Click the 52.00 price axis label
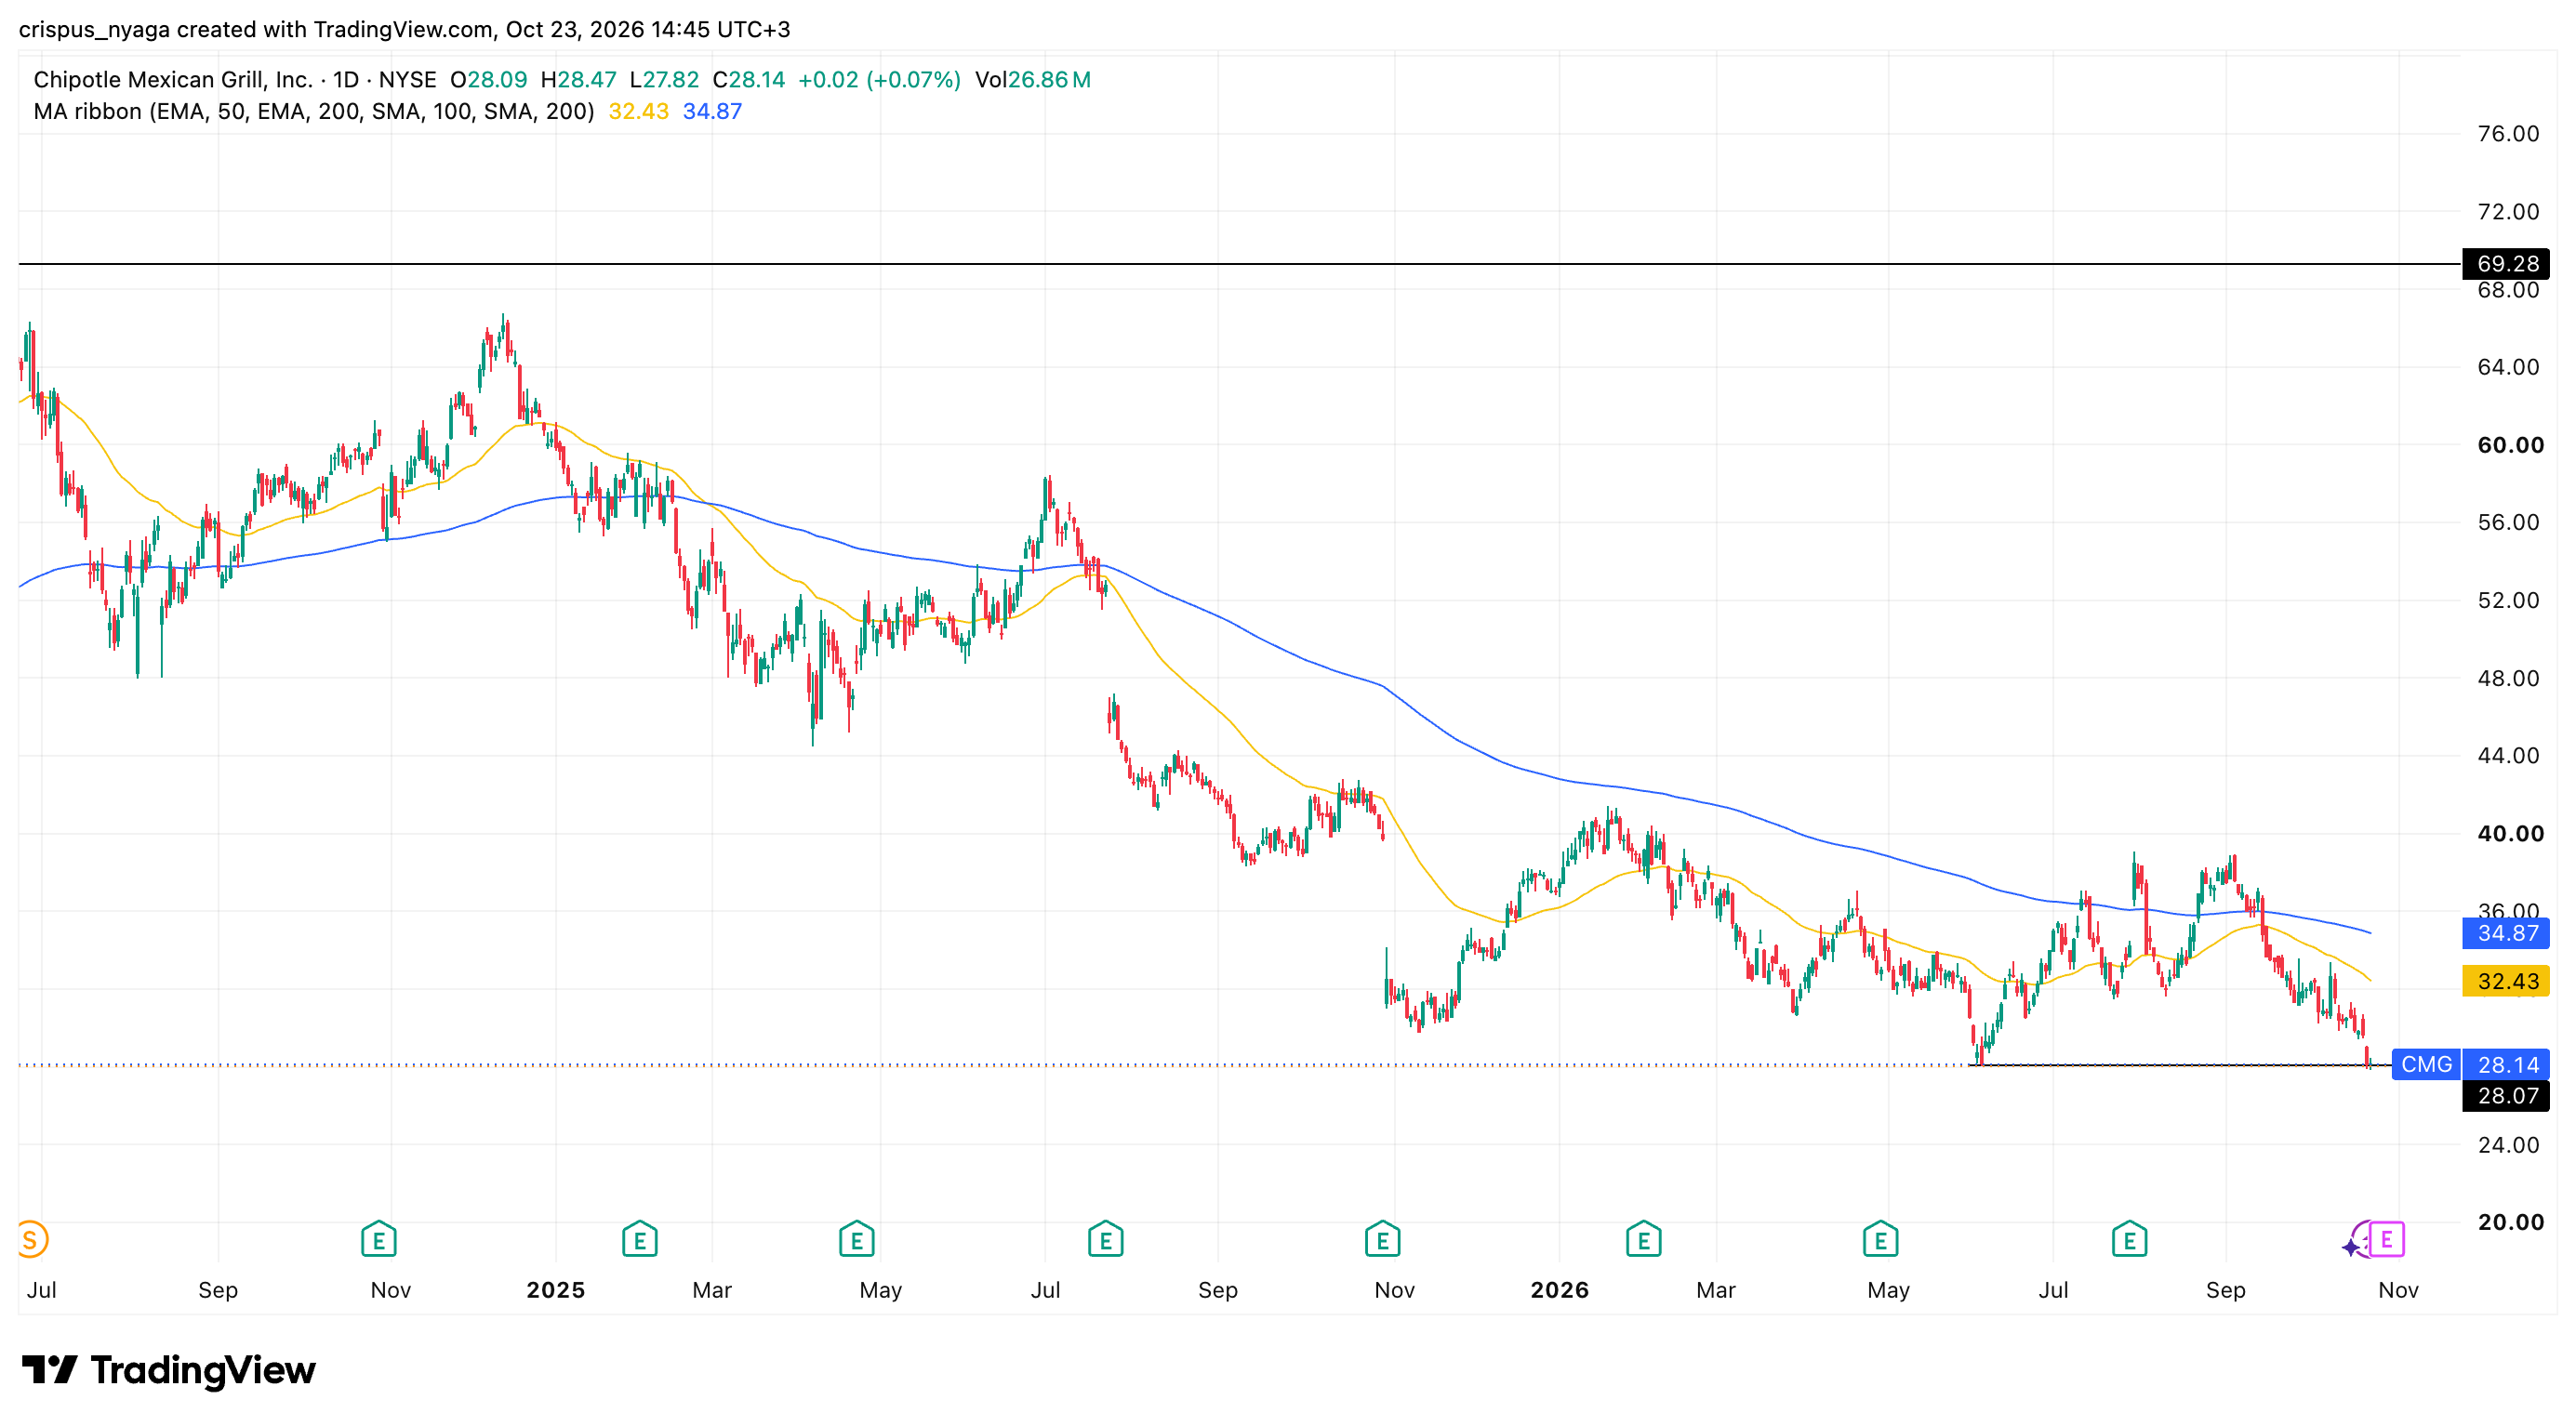The width and height of the screenshot is (2576, 1426). [x=2508, y=601]
